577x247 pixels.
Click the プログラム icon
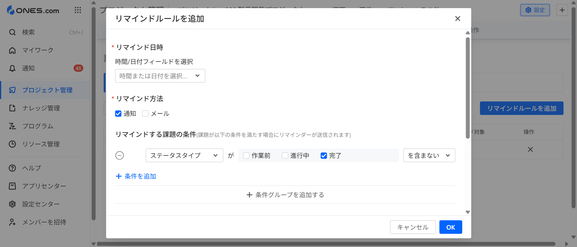pyautogui.click(x=12, y=126)
